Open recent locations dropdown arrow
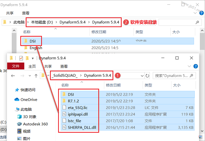205x141 pixels. tap(30, 76)
